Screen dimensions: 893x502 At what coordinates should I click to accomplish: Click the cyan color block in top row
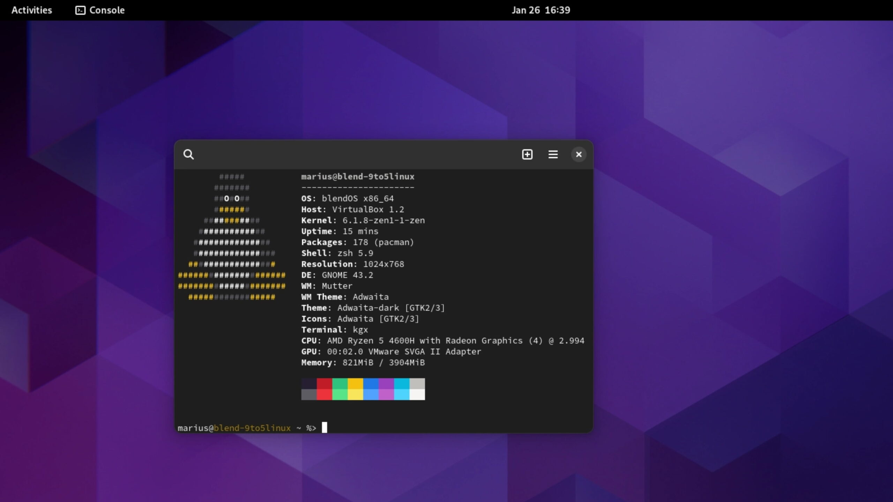[x=402, y=383]
